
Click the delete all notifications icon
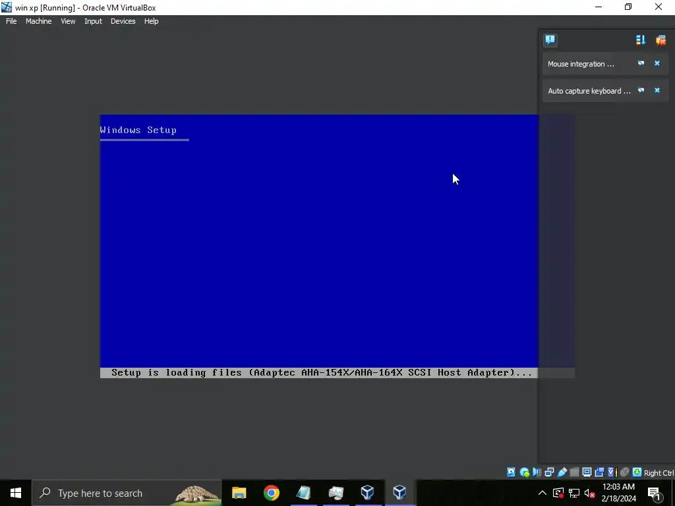click(660, 40)
